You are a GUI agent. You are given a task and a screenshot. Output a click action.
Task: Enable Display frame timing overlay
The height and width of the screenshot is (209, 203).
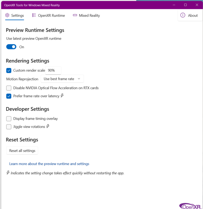point(9,119)
